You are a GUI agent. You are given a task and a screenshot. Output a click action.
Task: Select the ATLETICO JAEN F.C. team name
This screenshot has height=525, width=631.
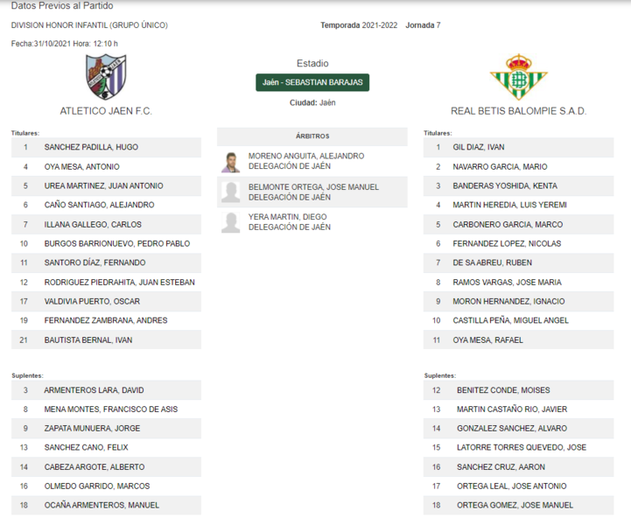tap(106, 111)
